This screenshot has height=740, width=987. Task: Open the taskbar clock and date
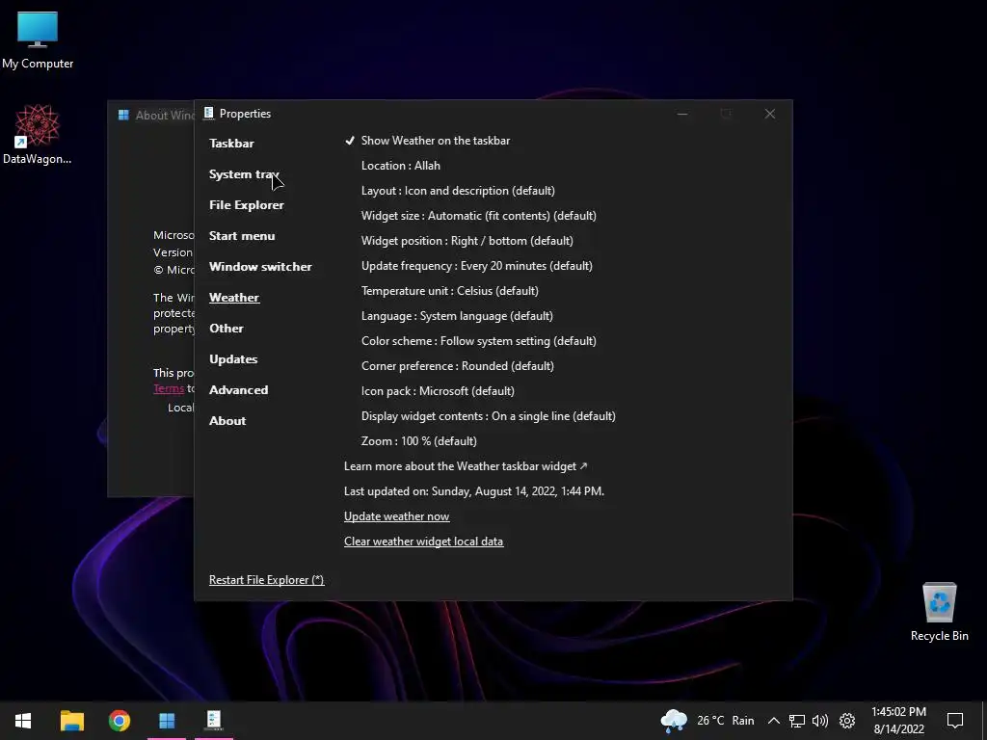pyautogui.click(x=898, y=721)
